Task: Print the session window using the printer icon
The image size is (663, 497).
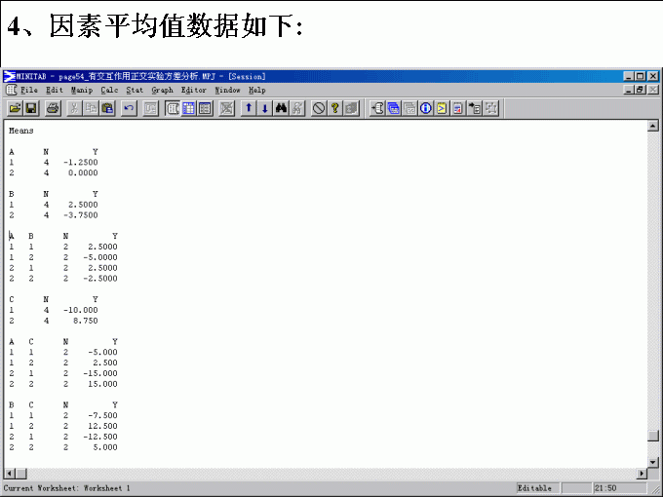Action: (53, 108)
